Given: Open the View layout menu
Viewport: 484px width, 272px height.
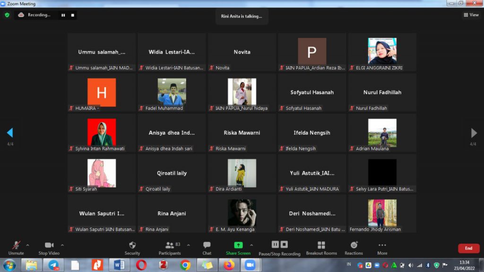Looking at the screenshot, I should (471, 15).
